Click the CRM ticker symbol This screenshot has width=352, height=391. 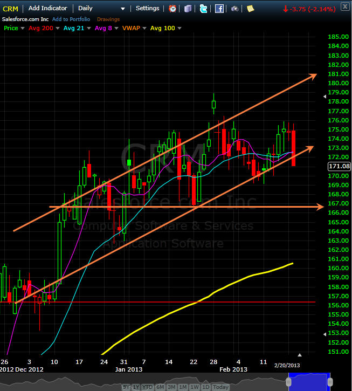[10, 9]
